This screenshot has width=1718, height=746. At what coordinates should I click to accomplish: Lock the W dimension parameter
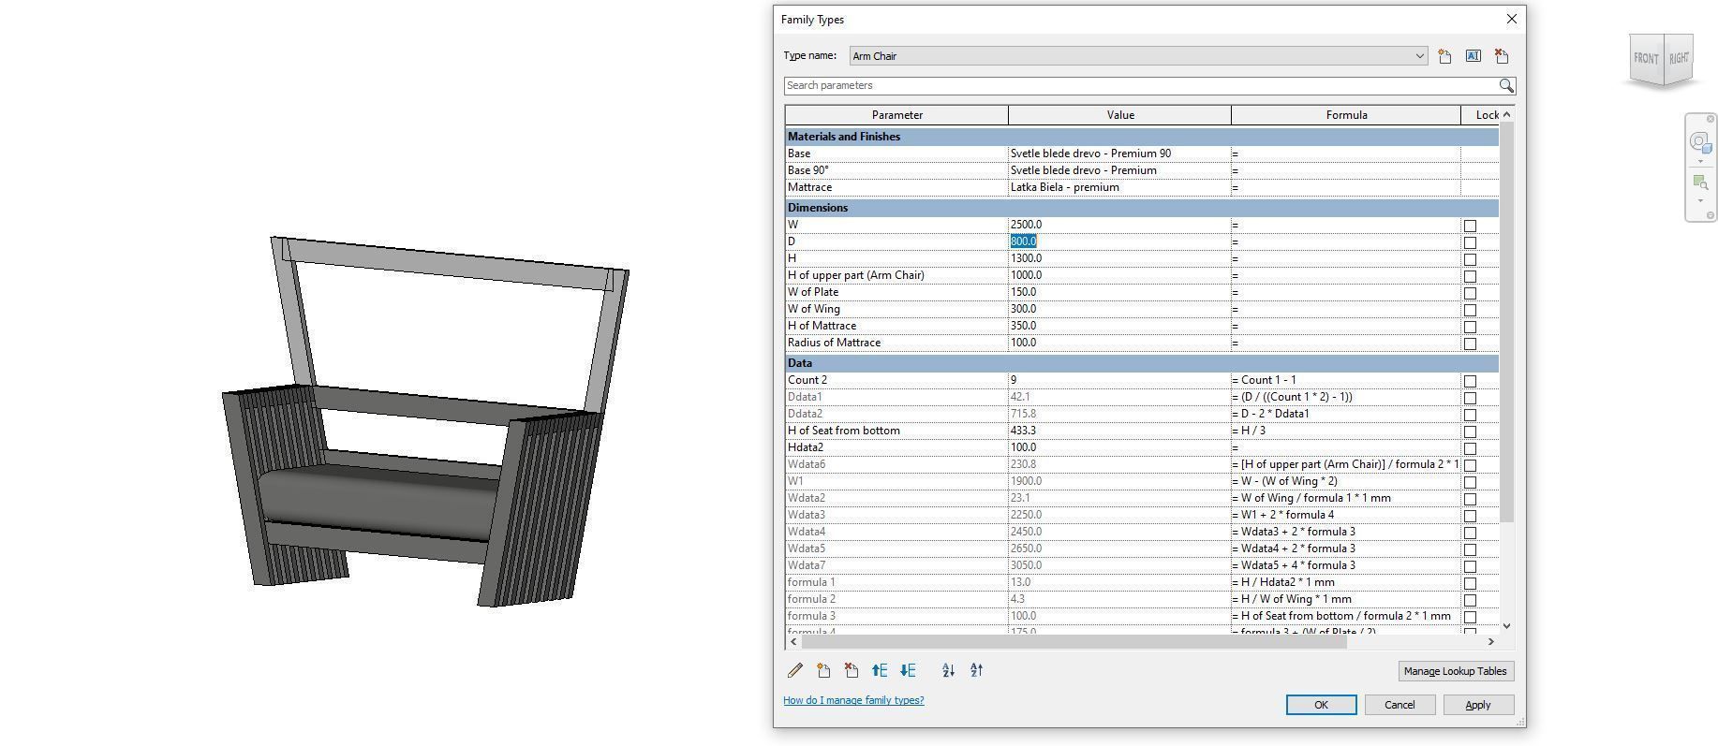click(1470, 226)
